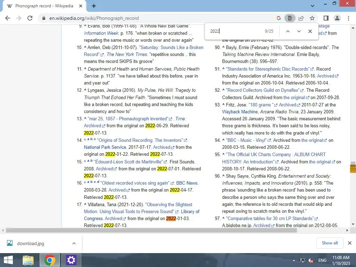Click Chrome icon in taskbar
Image resolution: width=356 pixels, height=267 pixels.
click(x=50, y=260)
